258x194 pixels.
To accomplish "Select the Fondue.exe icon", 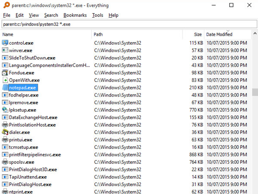I will tap(5, 73).
